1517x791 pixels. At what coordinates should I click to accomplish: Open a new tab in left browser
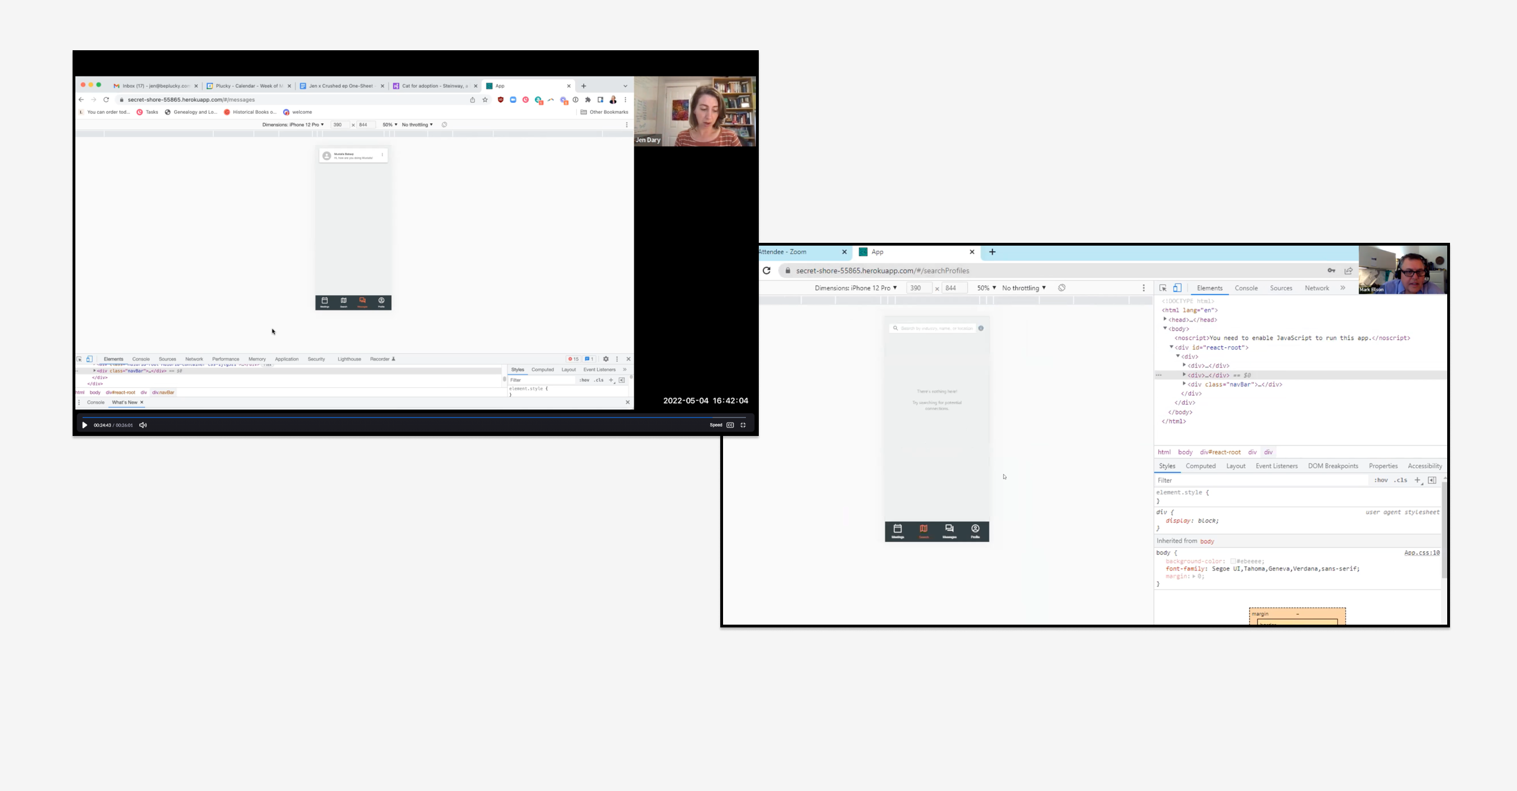pyautogui.click(x=583, y=86)
